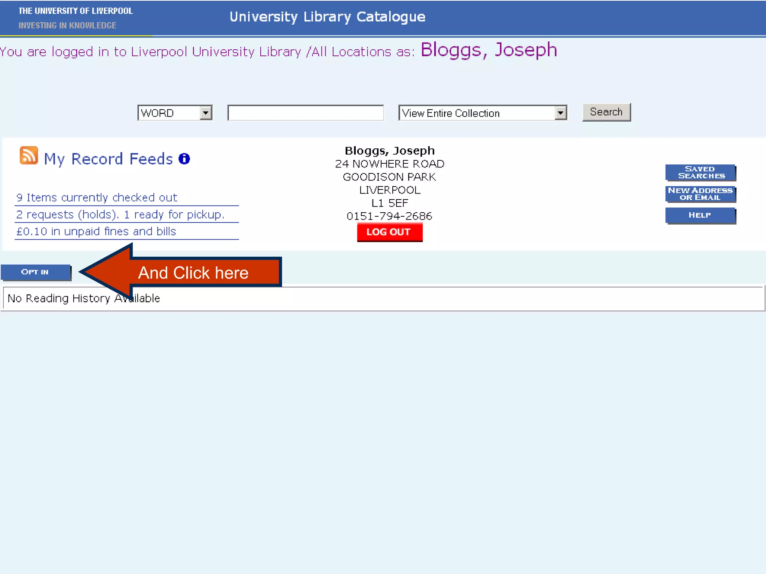Open the Help button

[701, 215]
